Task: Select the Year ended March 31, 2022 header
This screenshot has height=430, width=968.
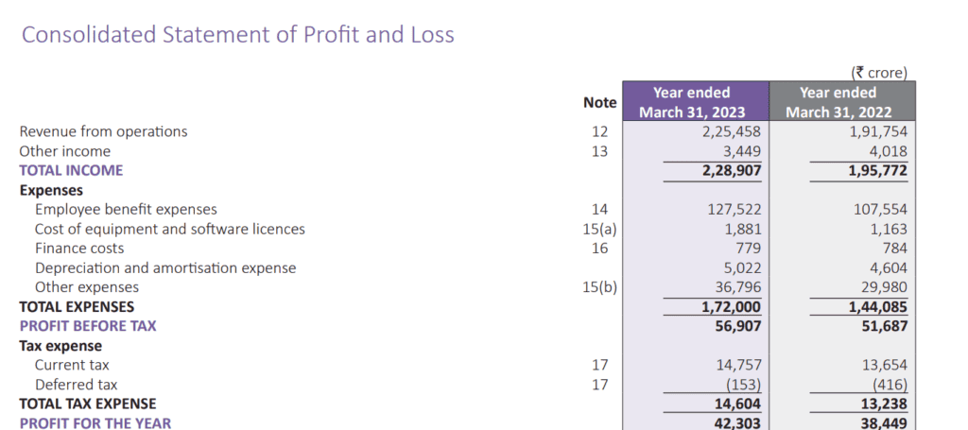Action: point(842,101)
